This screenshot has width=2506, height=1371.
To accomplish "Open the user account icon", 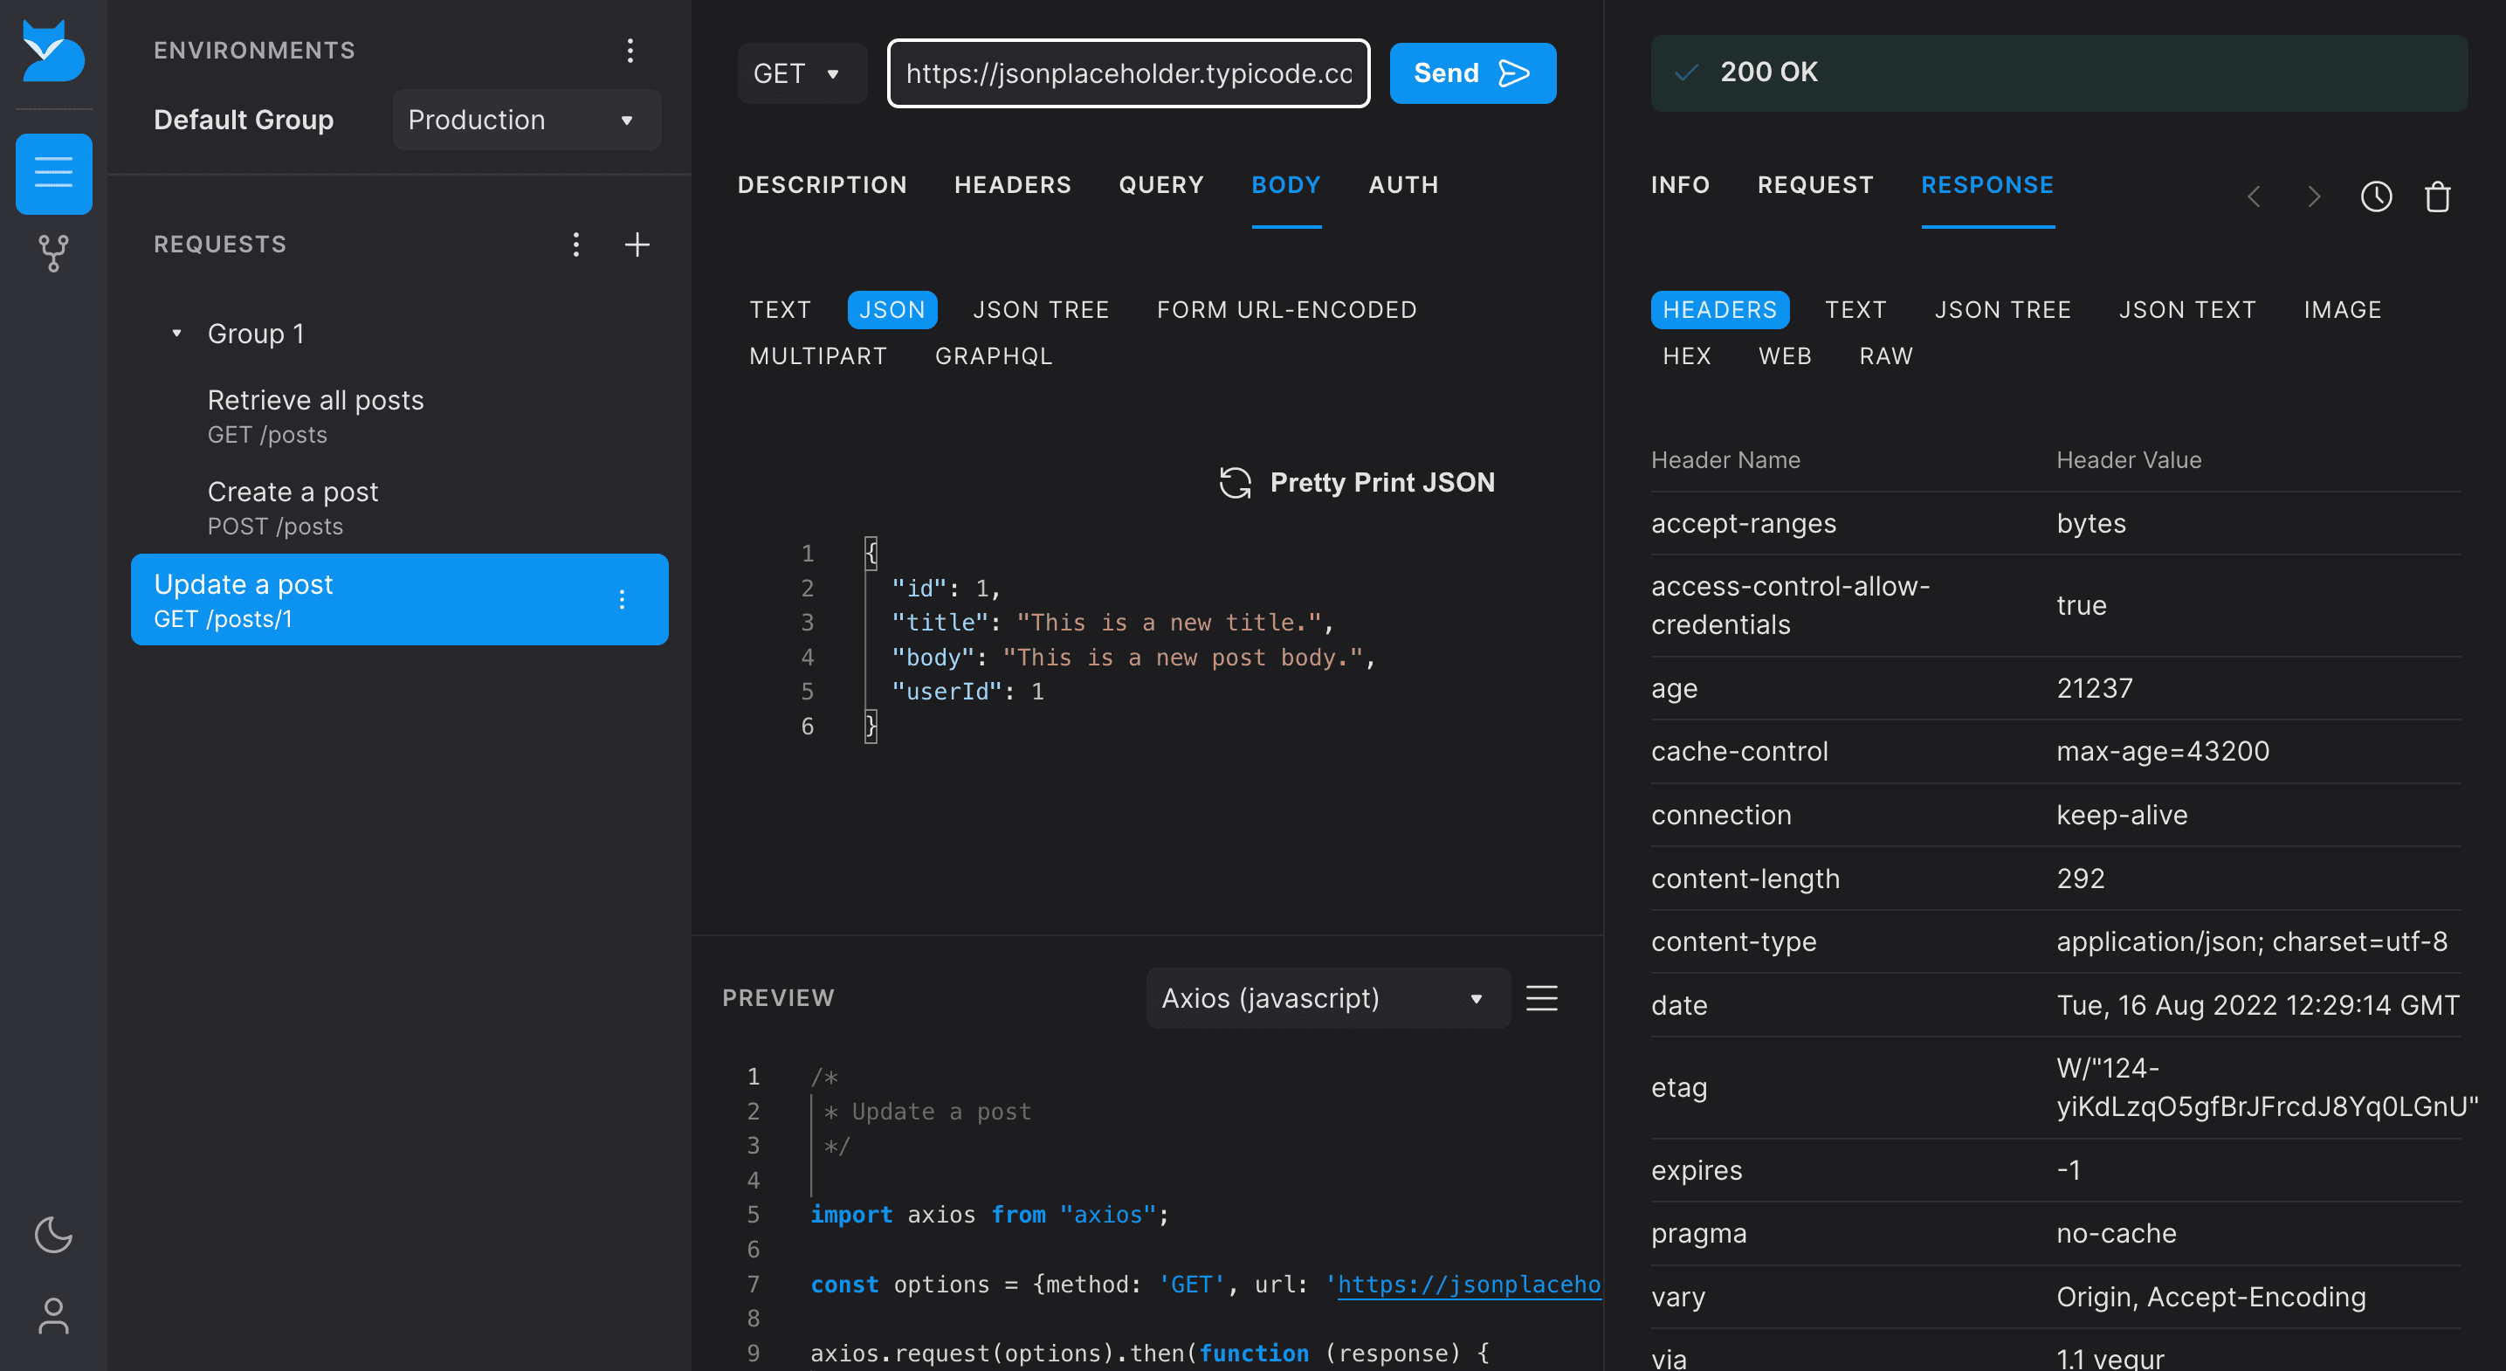I will point(53,1315).
